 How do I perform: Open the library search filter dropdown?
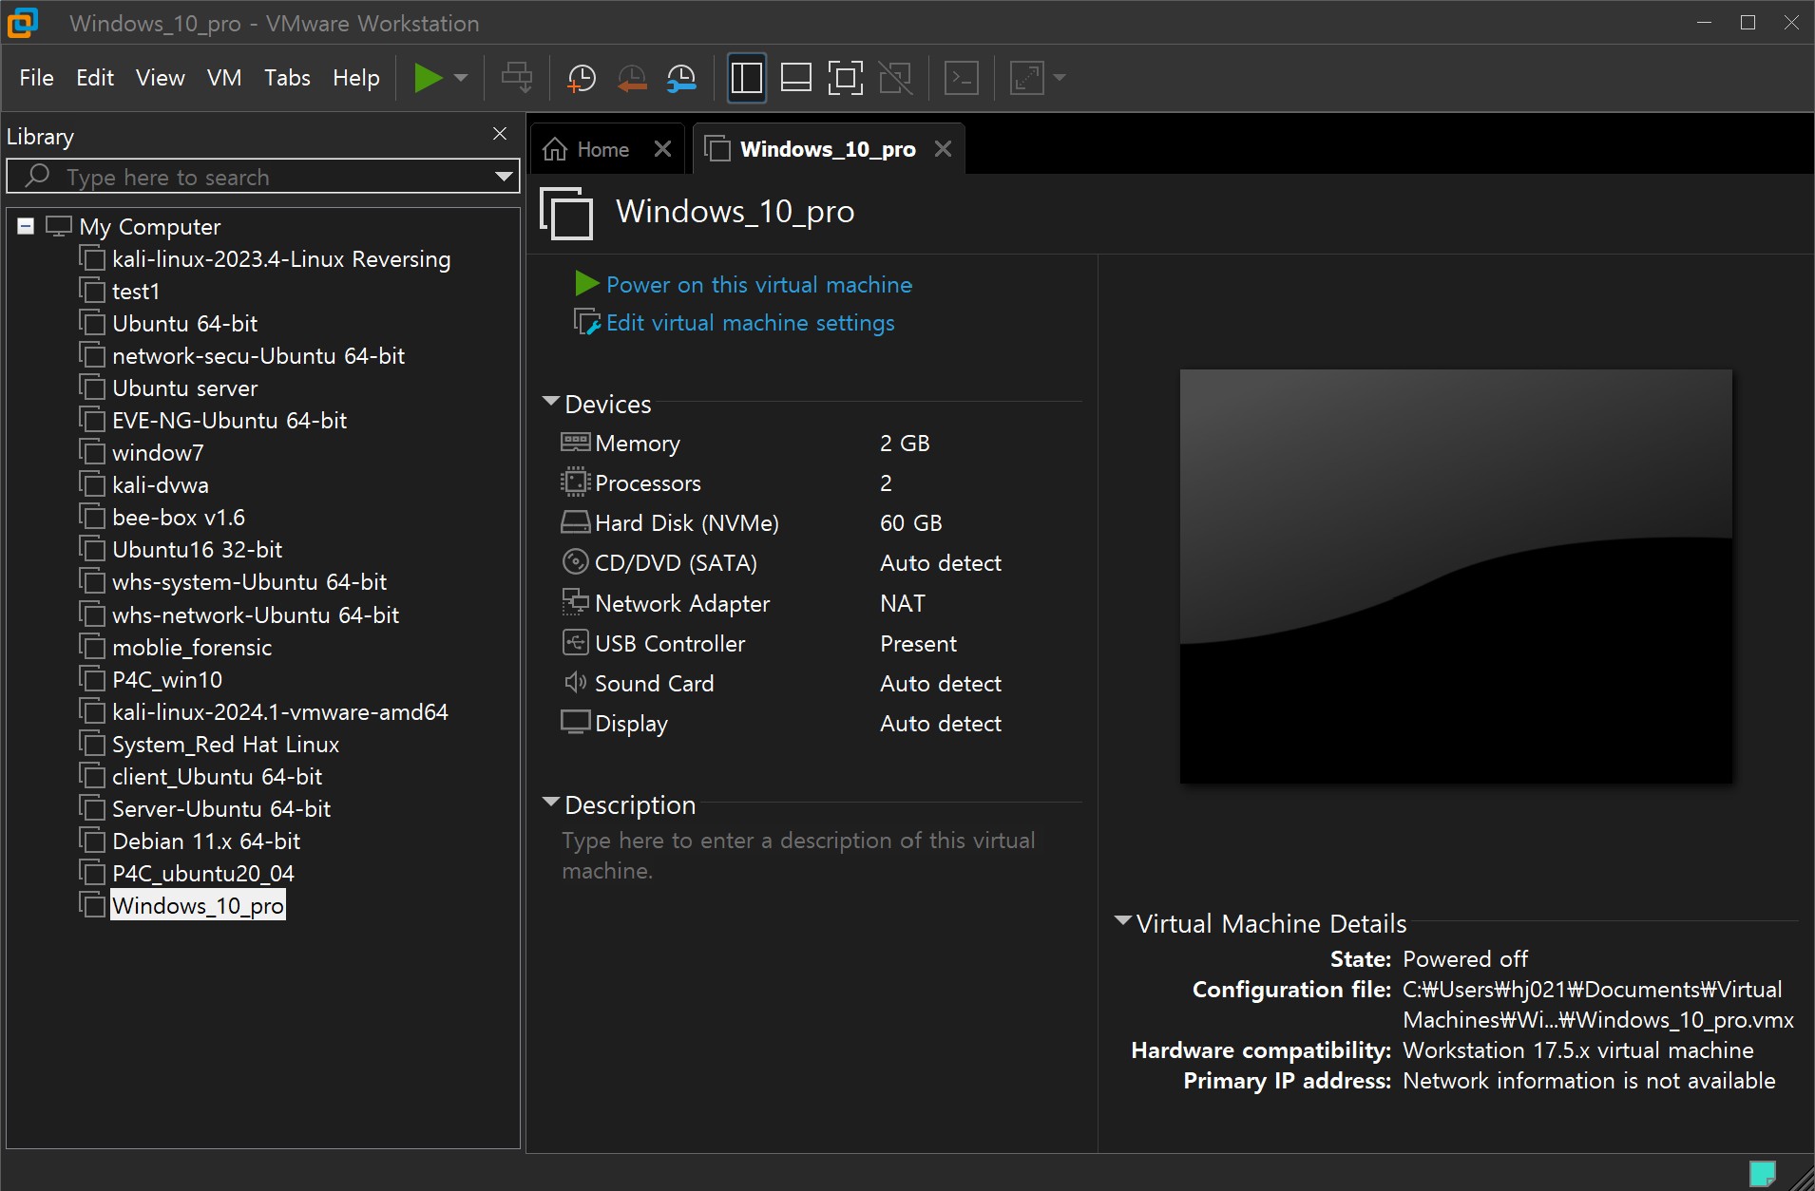(x=504, y=177)
